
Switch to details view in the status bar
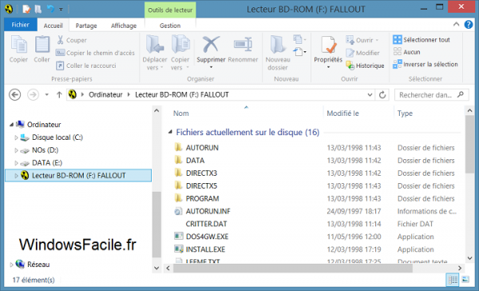click(x=453, y=279)
